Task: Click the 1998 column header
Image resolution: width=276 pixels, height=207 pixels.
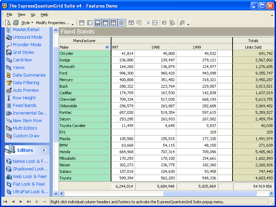Action: (155, 47)
